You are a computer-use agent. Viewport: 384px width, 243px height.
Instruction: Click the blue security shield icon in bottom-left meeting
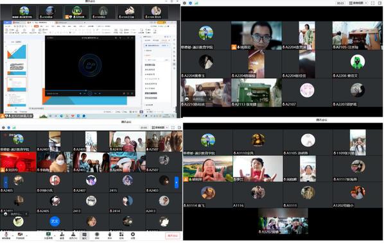pos(8,128)
